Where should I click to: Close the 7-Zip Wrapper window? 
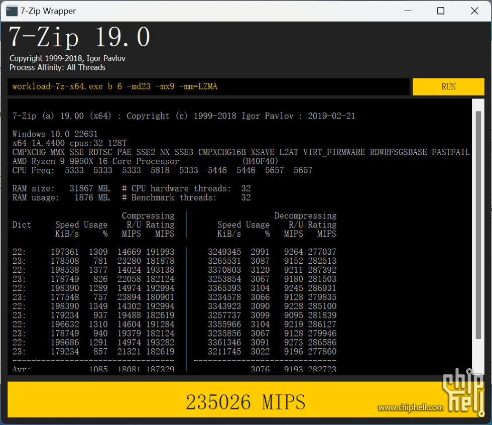pyautogui.click(x=474, y=11)
